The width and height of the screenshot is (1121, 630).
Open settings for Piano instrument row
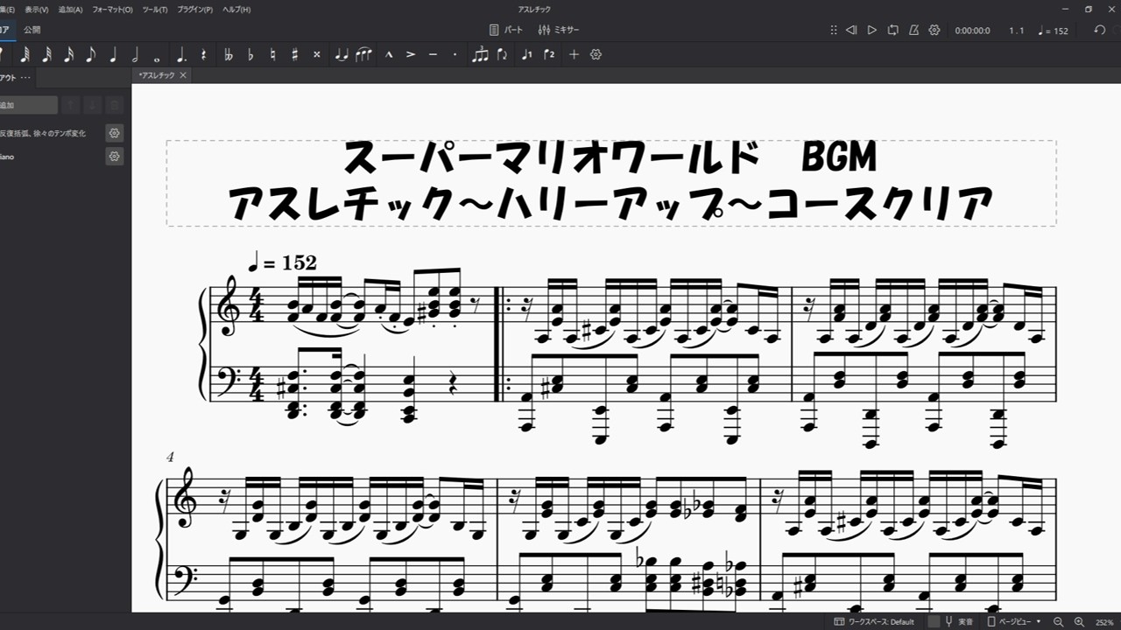114,157
